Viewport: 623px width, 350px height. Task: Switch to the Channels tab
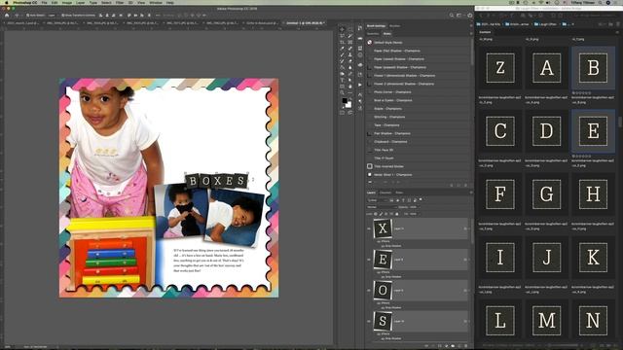(x=385, y=192)
